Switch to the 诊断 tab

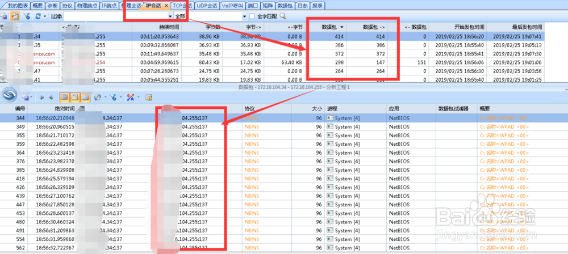pos(52,6)
